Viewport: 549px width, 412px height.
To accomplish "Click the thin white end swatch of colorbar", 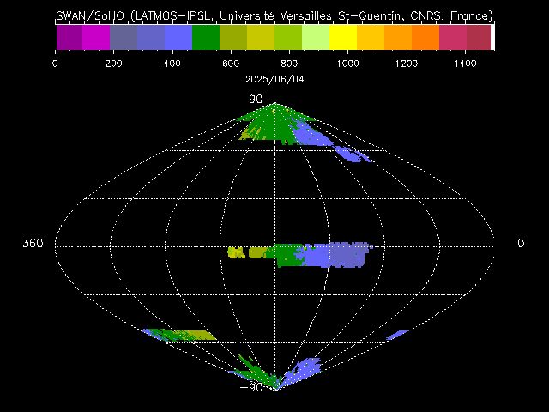I will 492,37.
